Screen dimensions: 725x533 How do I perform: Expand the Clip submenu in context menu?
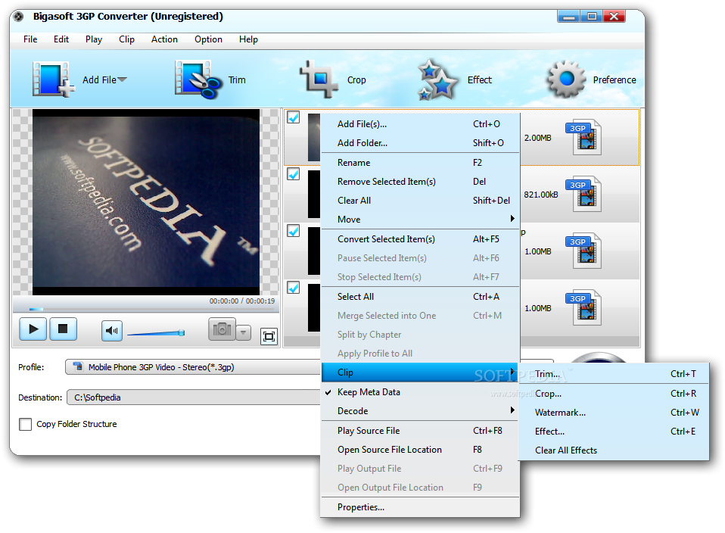tap(420, 372)
